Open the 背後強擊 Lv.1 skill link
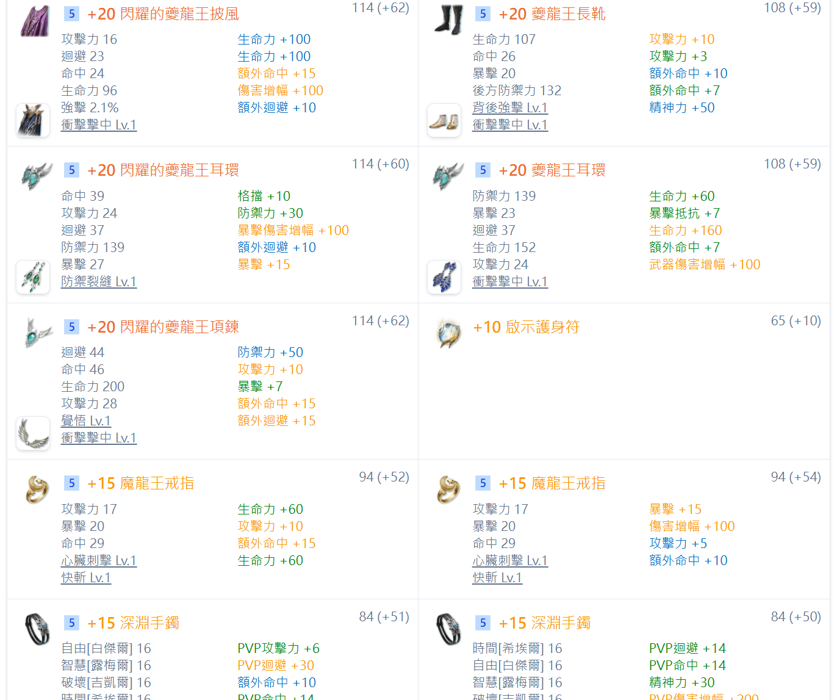Image resolution: width=834 pixels, height=700 pixels. 510,108
